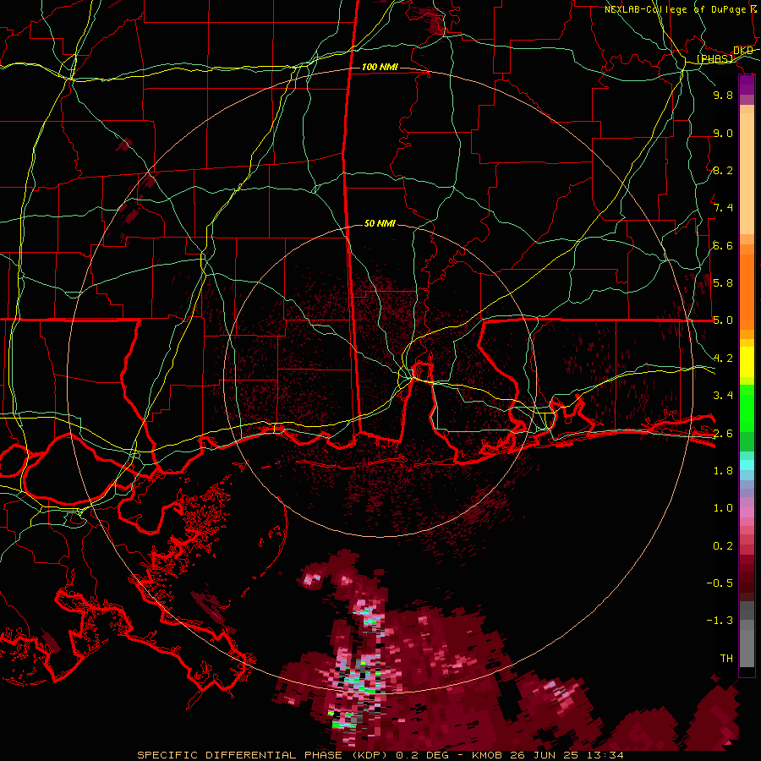This screenshot has width=761, height=761.
Task: Click the NEXLAB-College of DuPage label
Action: tap(675, 9)
